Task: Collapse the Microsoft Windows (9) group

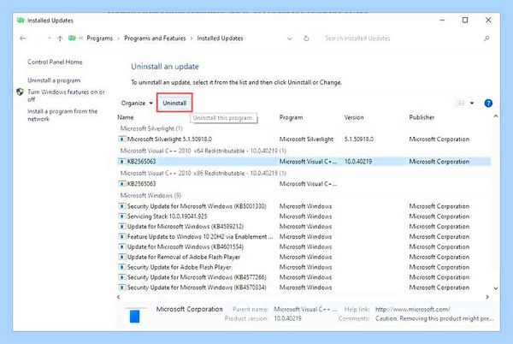Action: point(150,195)
